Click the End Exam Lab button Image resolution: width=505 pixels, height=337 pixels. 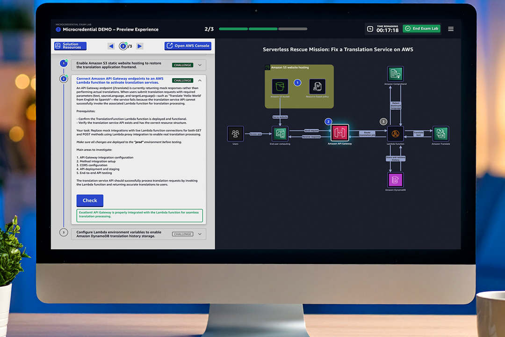coord(421,29)
